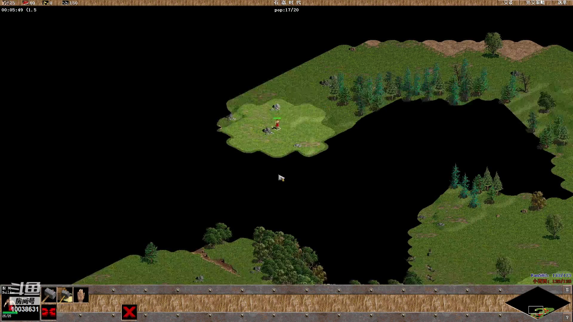The height and width of the screenshot is (322, 573).
Task: Select the red villager on the grass
Action: (277, 125)
